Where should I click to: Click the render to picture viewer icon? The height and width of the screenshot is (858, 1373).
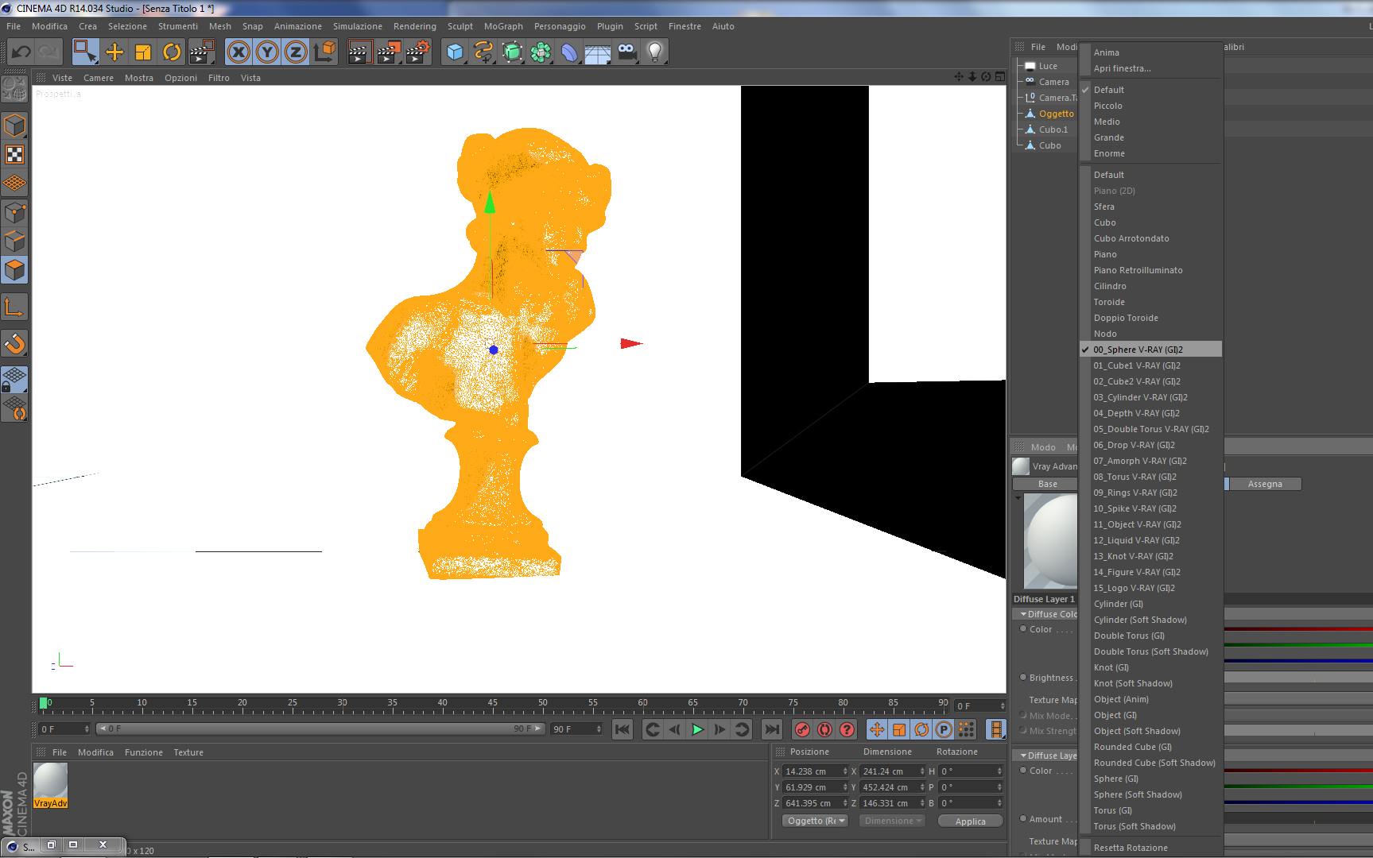pyautogui.click(x=389, y=52)
